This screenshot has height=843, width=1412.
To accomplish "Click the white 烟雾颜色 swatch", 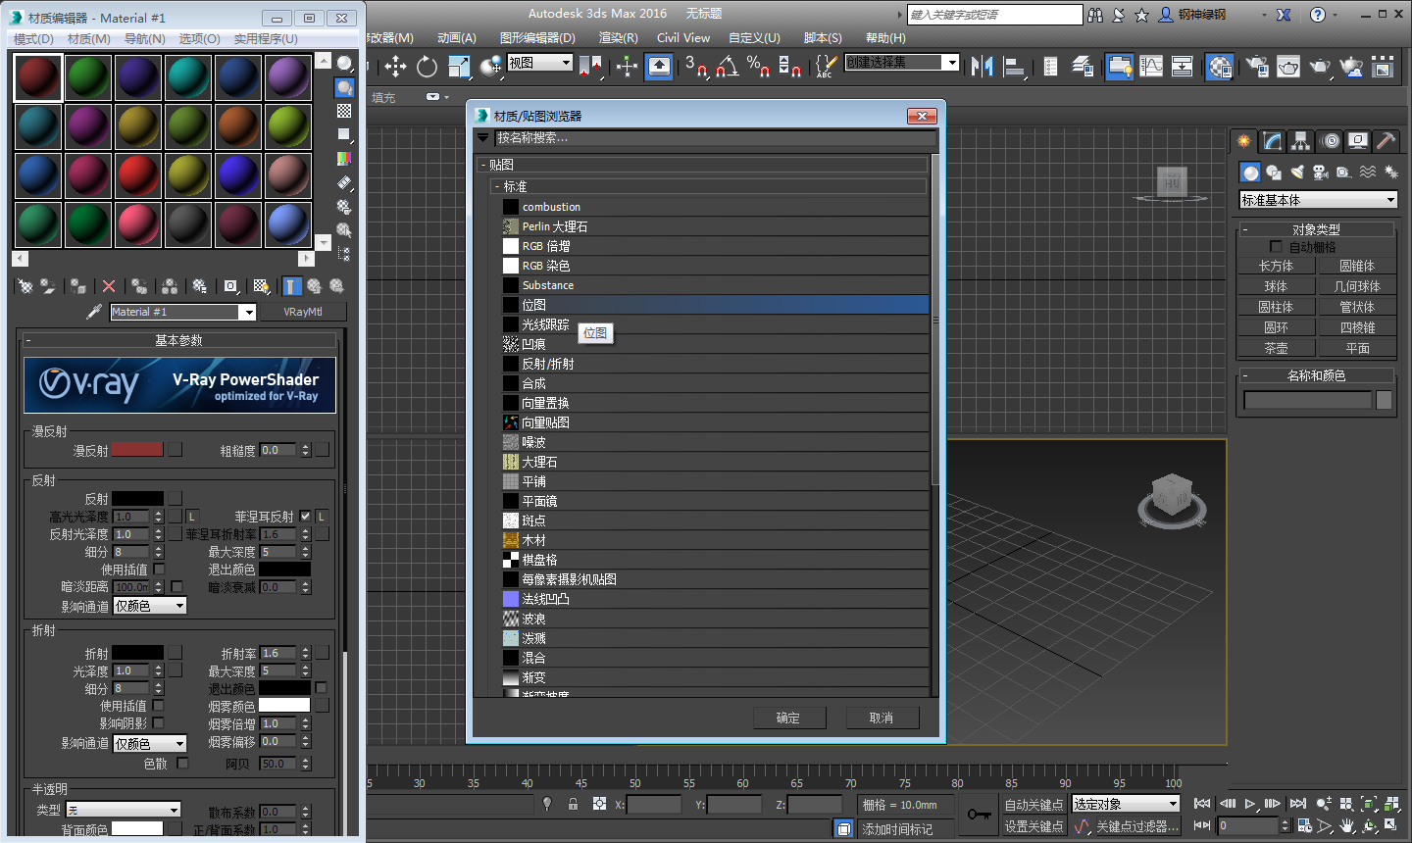I will (x=284, y=706).
